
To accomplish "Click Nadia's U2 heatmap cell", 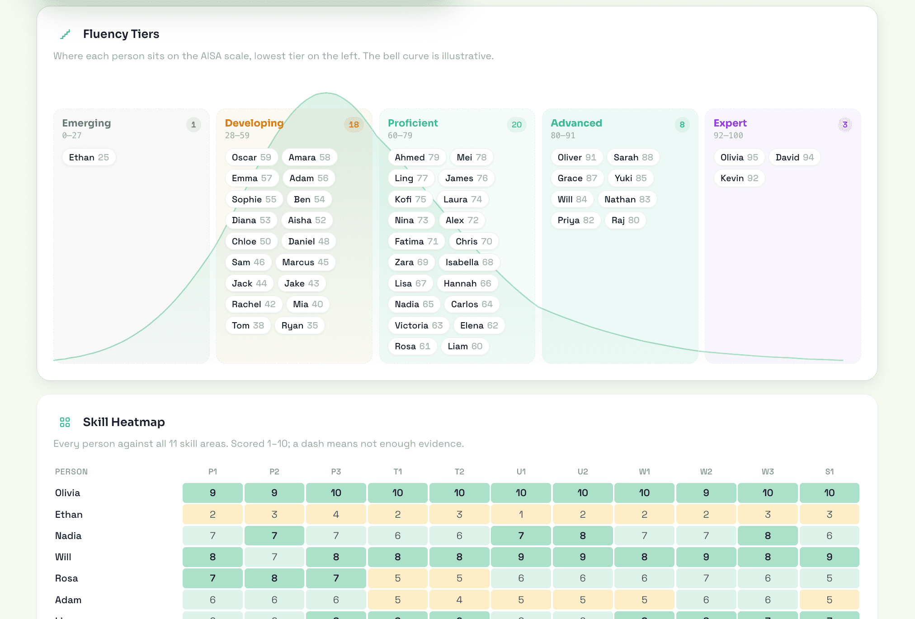I will (x=583, y=535).
